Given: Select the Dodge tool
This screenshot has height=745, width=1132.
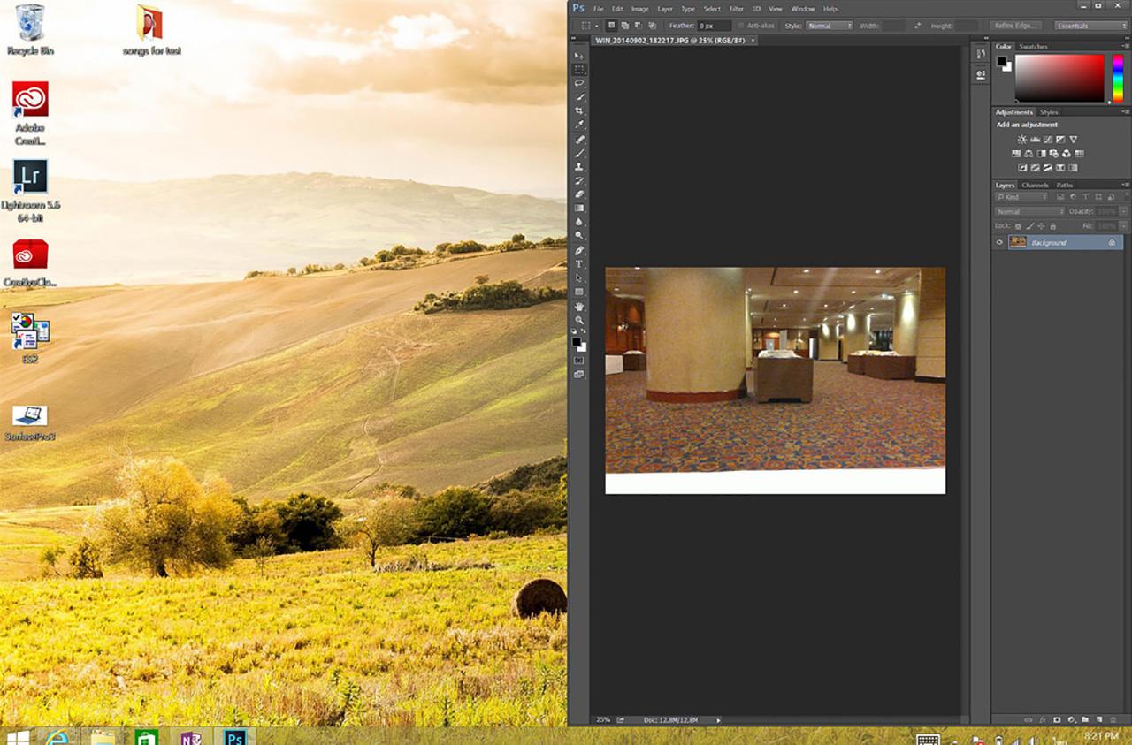Looking at the screenshot, I should [579, 235].
